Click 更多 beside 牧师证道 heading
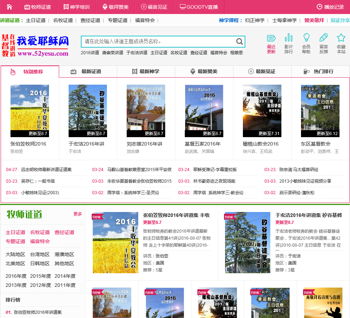 tap(78, 214)
